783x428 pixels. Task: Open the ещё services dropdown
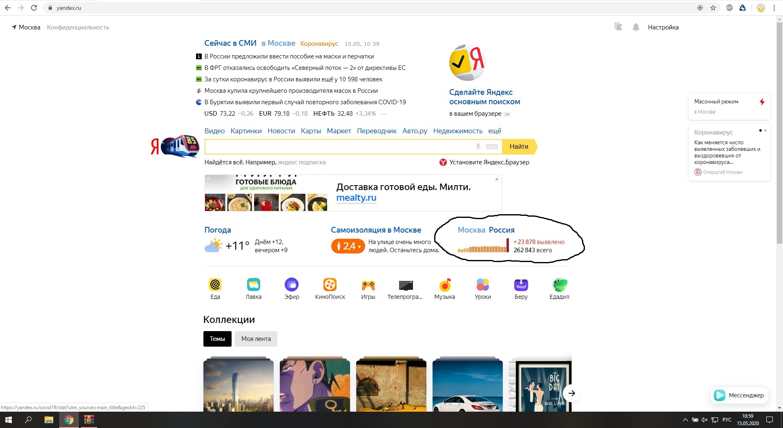pos(495,131)
